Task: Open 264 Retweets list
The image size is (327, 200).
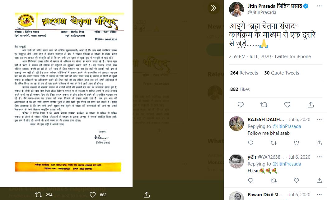Action: 244,73
